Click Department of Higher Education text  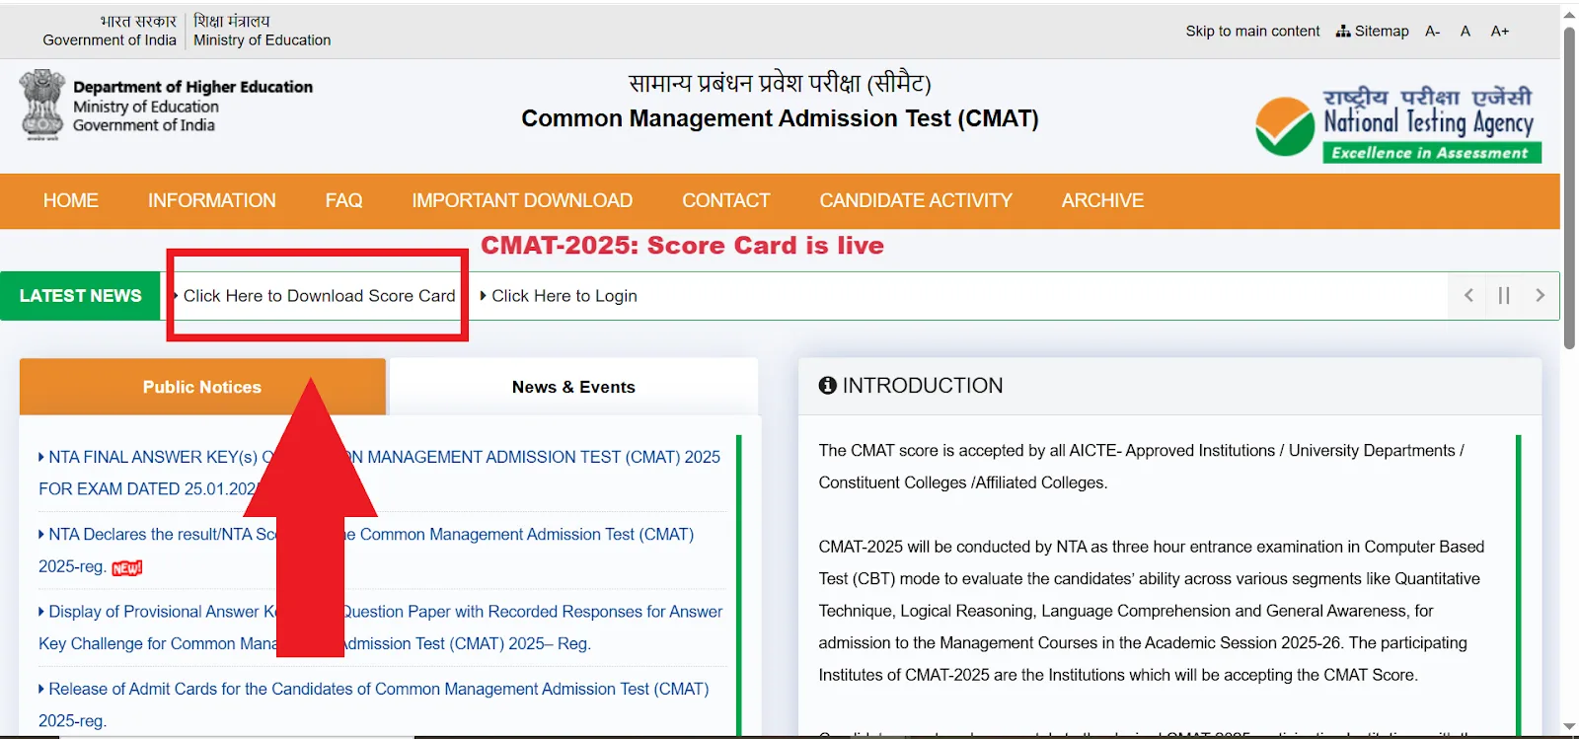point(192,87)
